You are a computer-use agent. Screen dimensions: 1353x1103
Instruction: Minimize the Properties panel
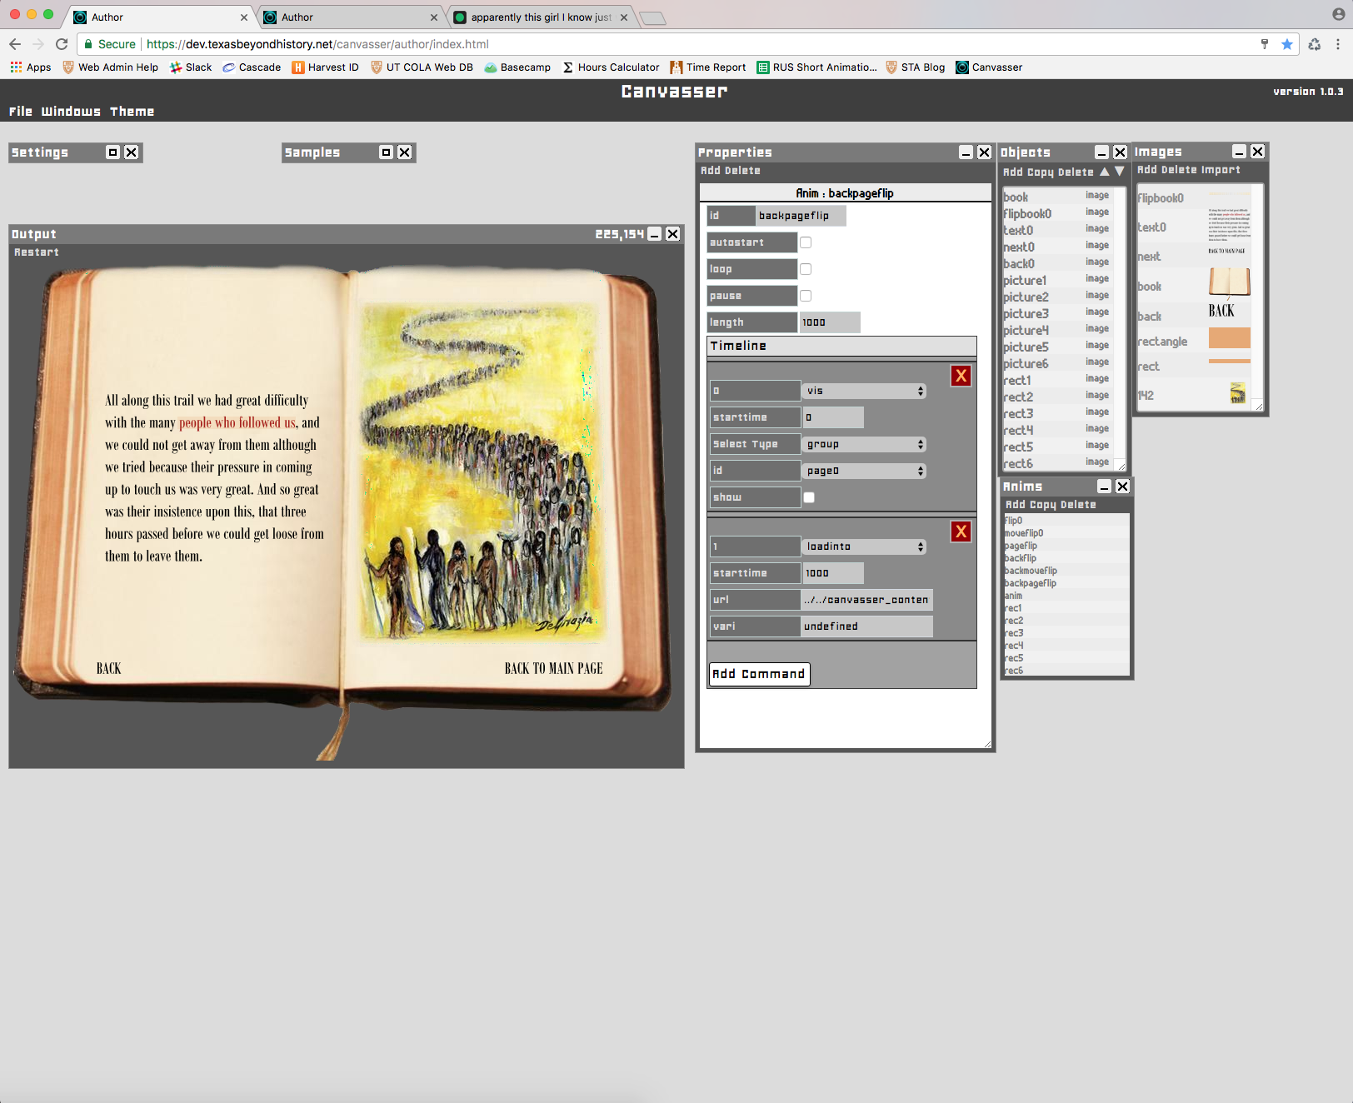click(966, 152)
